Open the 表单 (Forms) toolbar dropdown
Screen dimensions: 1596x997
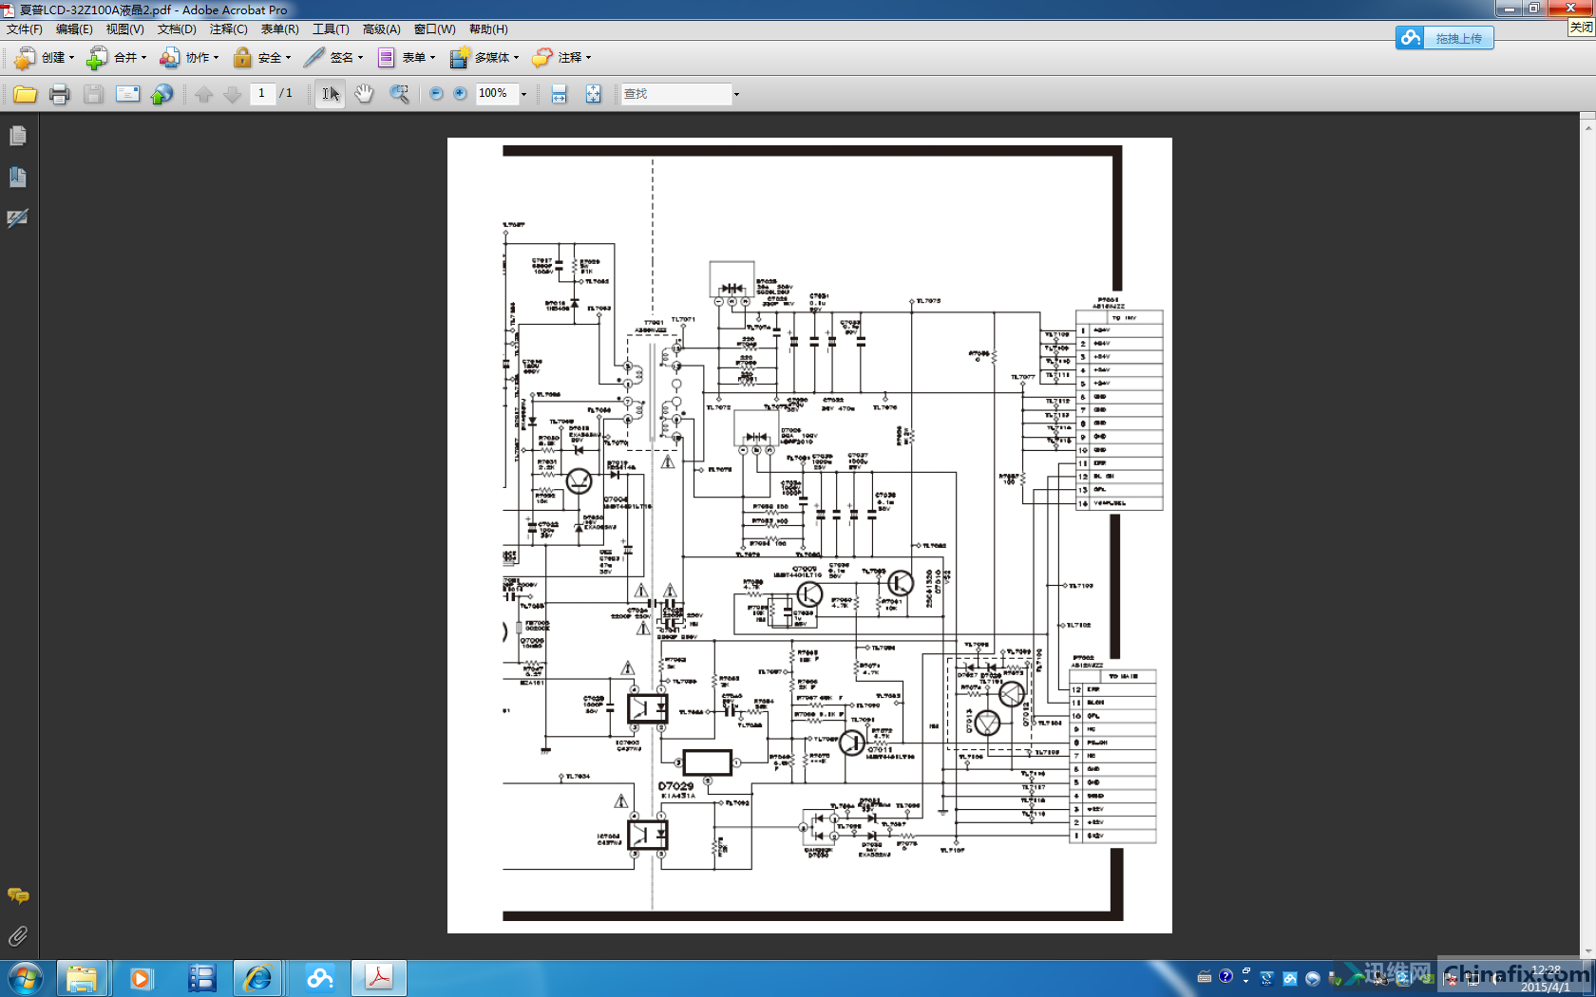coord(406,58)
